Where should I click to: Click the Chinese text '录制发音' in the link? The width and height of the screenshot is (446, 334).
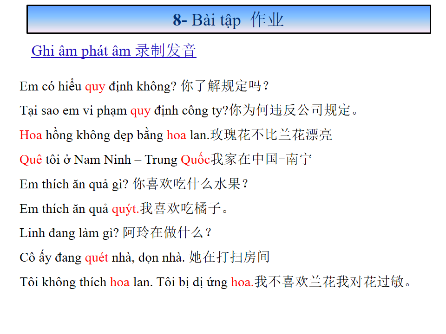[x=165, y=51]
